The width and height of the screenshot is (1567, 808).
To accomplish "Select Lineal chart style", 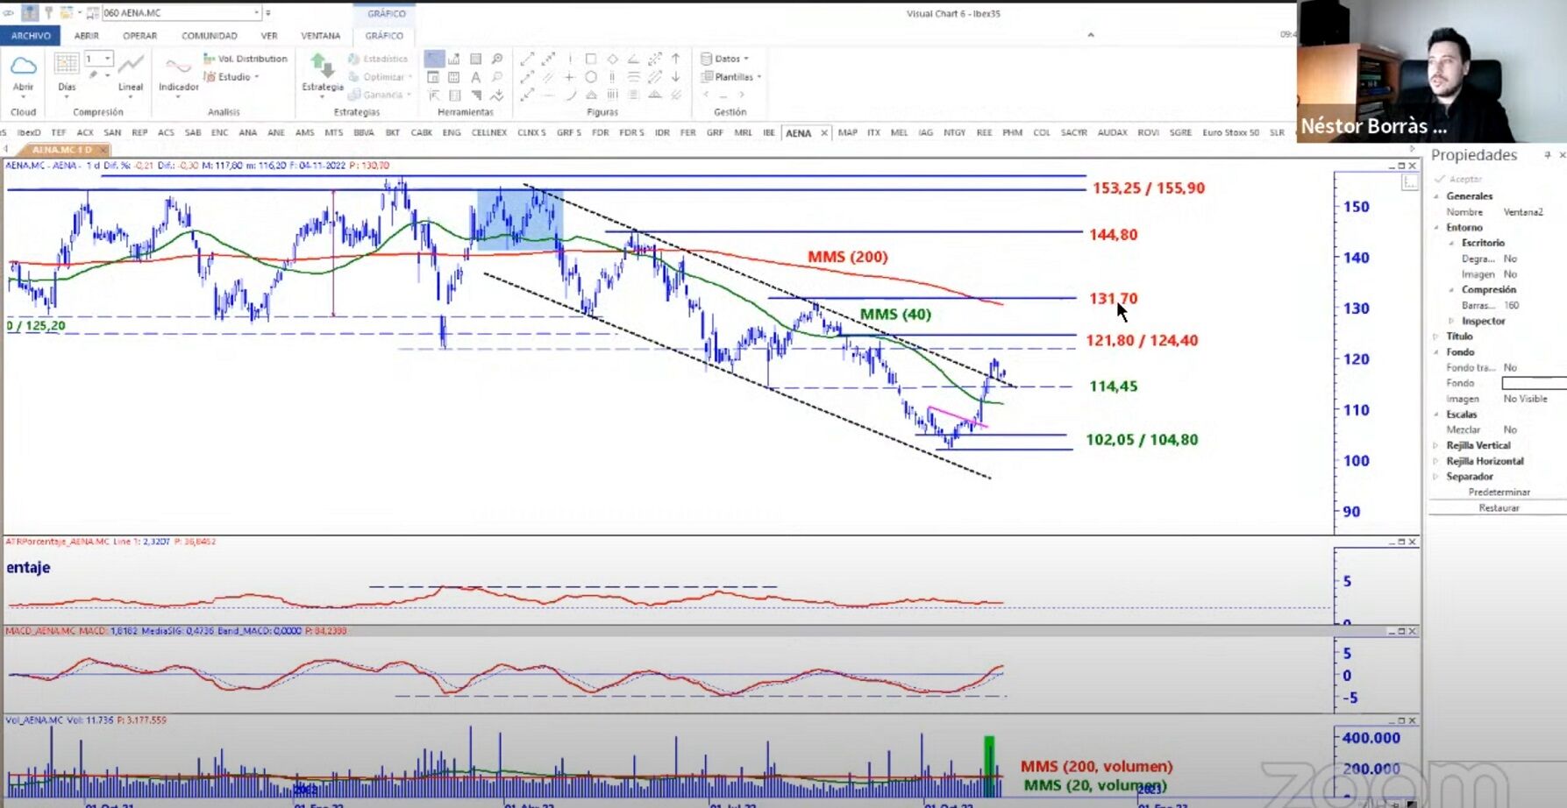I will click(x=131, y=74).
